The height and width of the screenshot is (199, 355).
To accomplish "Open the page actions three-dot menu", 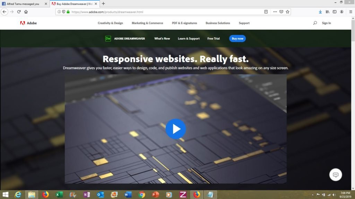I will 275,12.
